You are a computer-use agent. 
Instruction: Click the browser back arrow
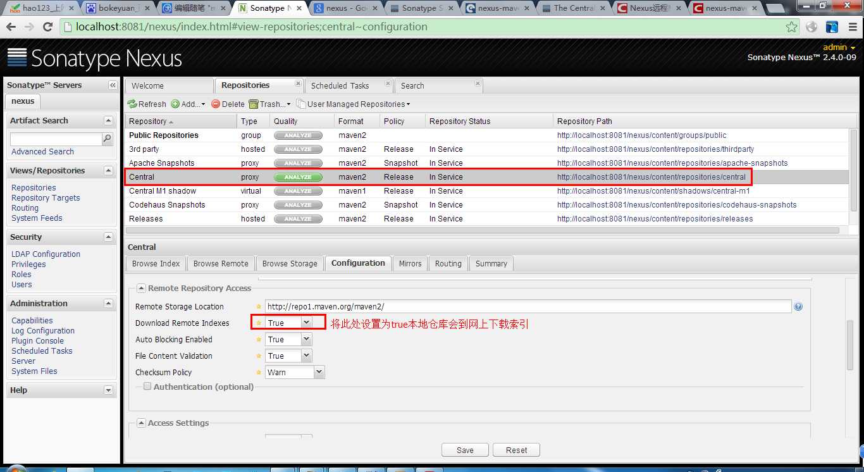(x=12, y=27)
